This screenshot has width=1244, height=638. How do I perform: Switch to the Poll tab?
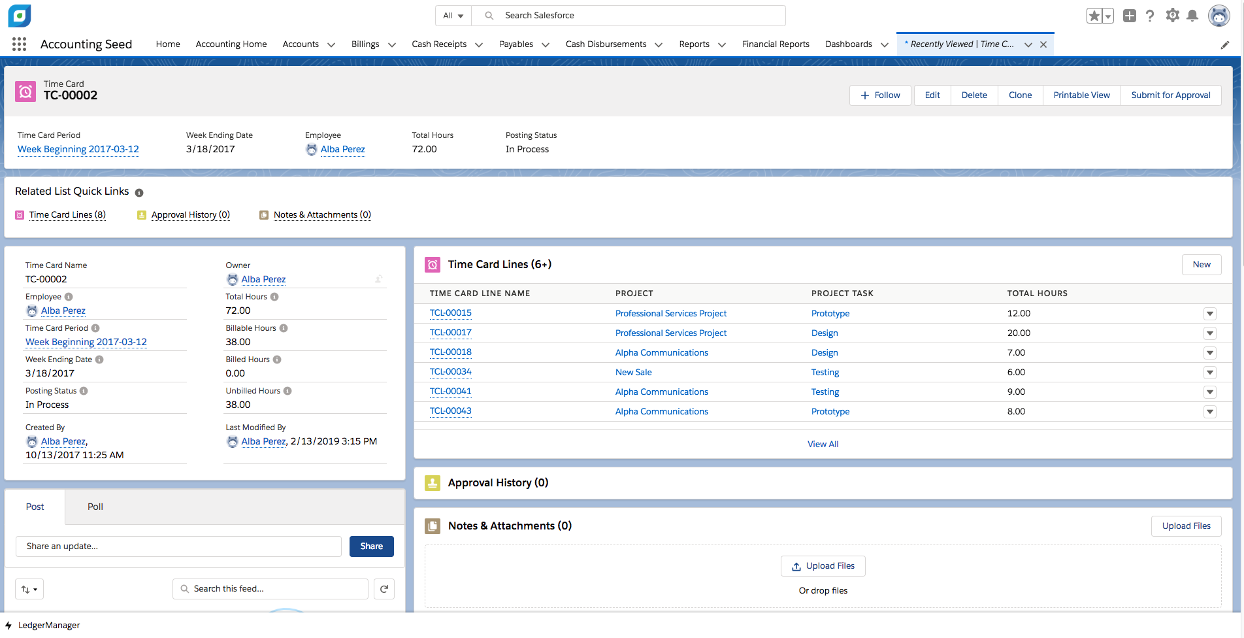[94, 507]
